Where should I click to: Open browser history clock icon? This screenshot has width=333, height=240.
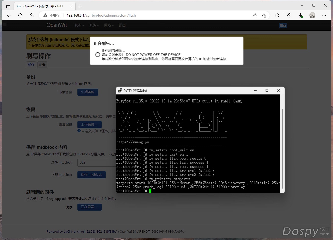coord(289,15)
